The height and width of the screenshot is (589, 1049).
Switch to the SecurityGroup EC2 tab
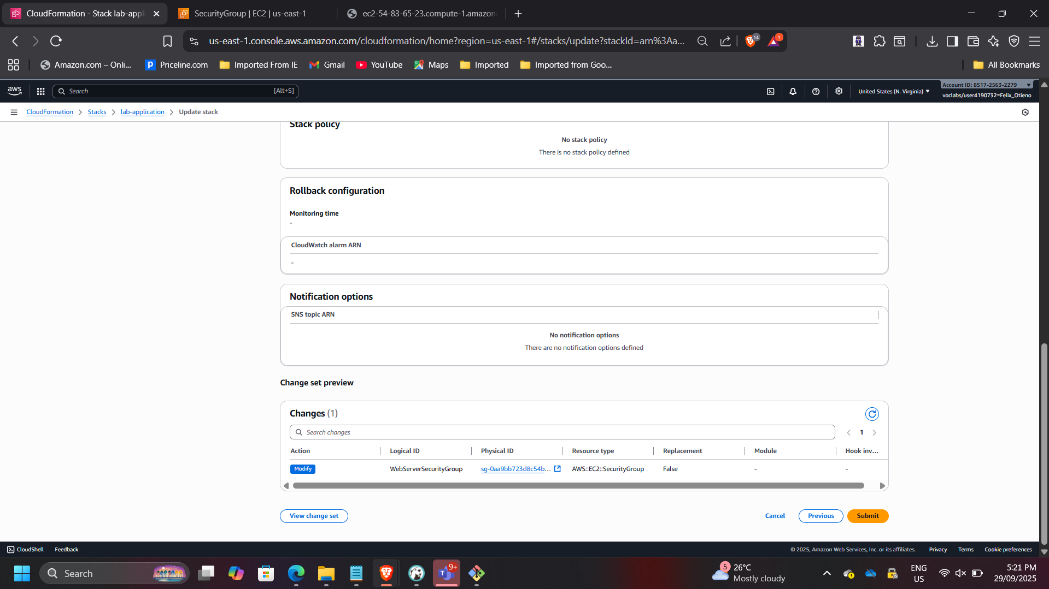[x=250, y=14]
